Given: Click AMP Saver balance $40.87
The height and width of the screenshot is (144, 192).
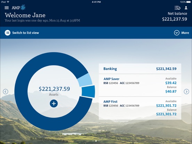Looking at the screenshot, I should (x=171, y=91).
